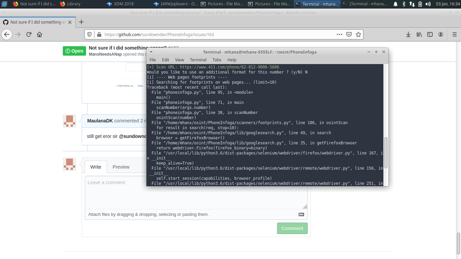This screenshot has height=259, width=461.
Task: Click the terminal title bar dropdown triangle
Action: (151, 52)
